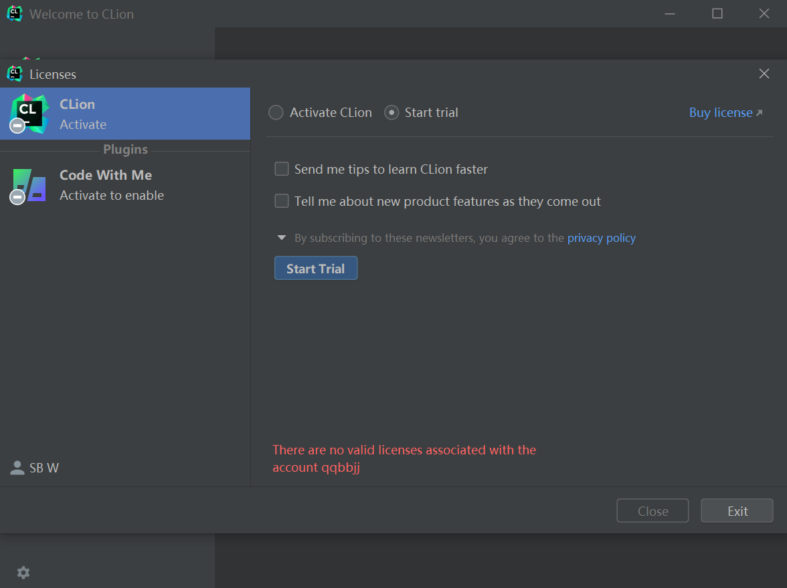Image resolution: width=787 pixels, height=588 pixels.
Task: Click 'Activate' status under CLion
Action: coord(83,124)
